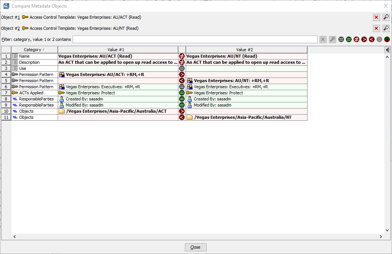The image size is (392, 254).
Task: Open the find magnifier for Object #2
Action: pos(386,28)
